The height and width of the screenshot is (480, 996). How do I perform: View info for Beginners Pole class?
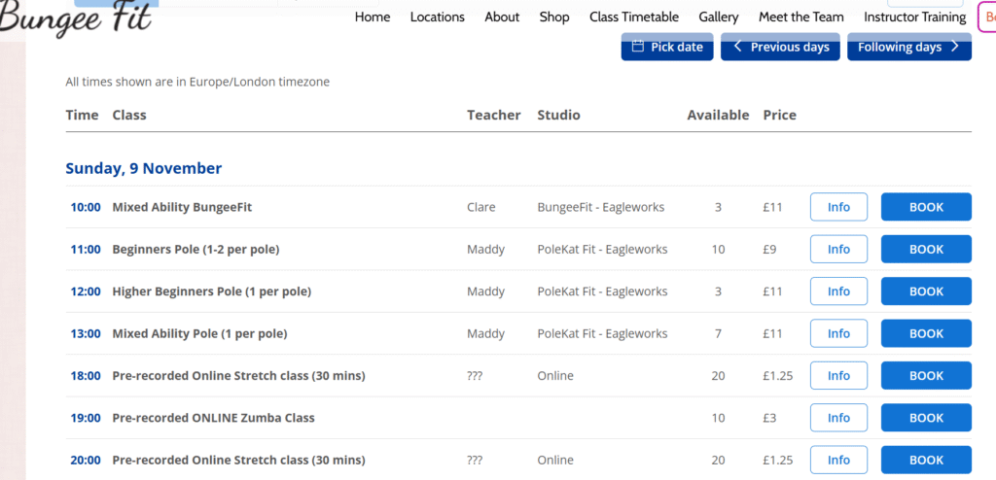(x=838, y=249)
